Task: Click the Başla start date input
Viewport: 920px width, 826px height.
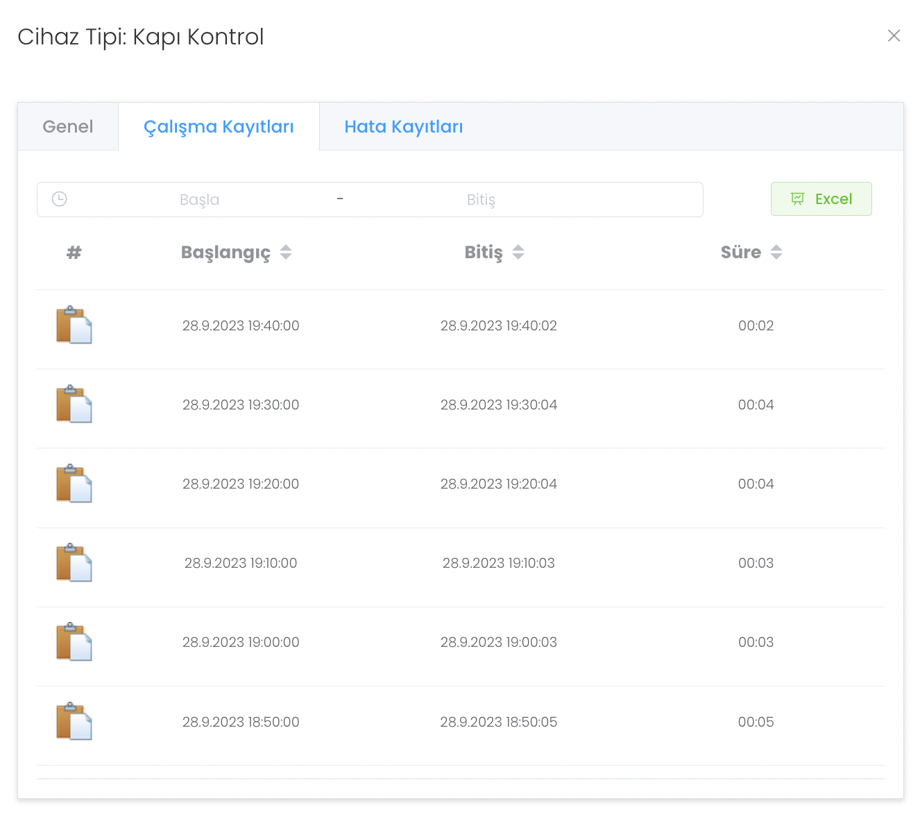Action: coord(199,200)
